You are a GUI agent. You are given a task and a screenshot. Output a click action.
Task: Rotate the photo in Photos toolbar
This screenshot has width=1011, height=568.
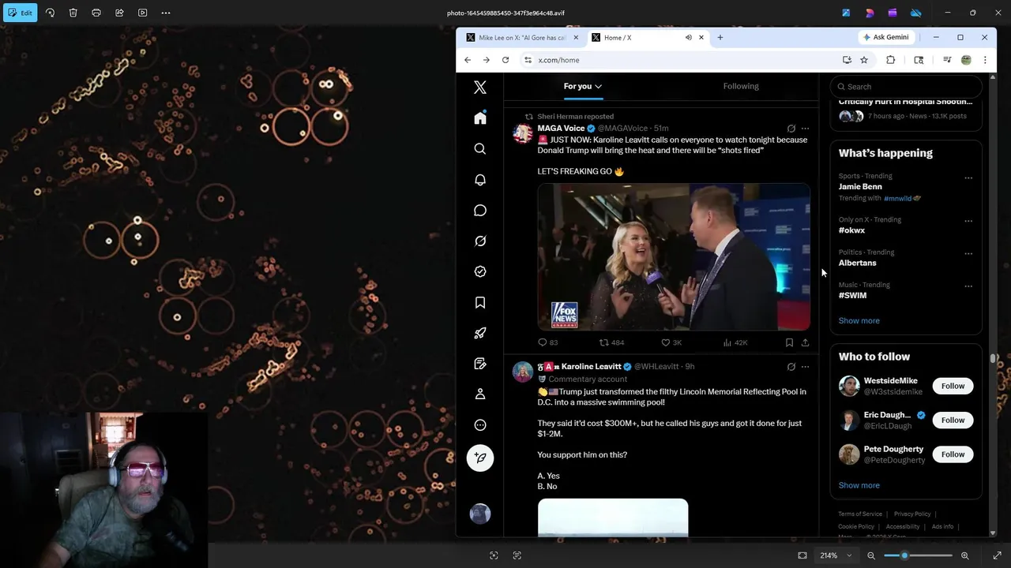tap(50, 13)
